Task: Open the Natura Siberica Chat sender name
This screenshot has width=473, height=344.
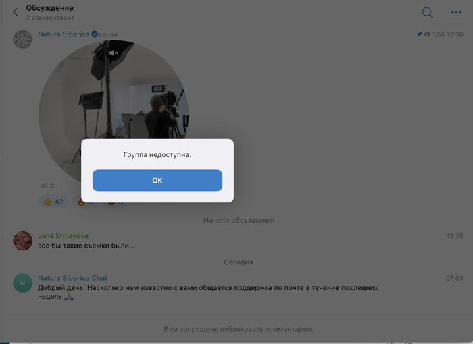Action: point(72,278)
